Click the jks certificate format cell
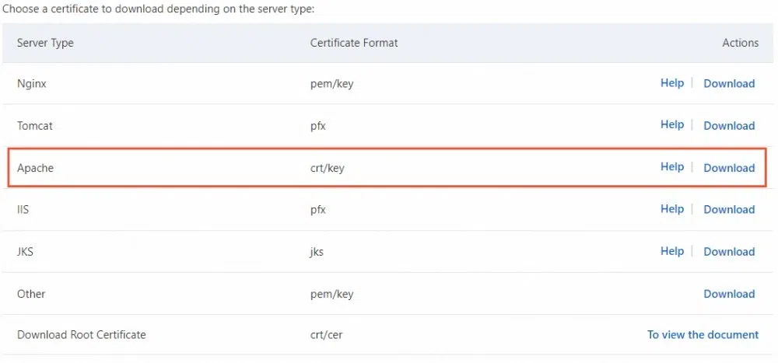 click(x=317, y=252)
